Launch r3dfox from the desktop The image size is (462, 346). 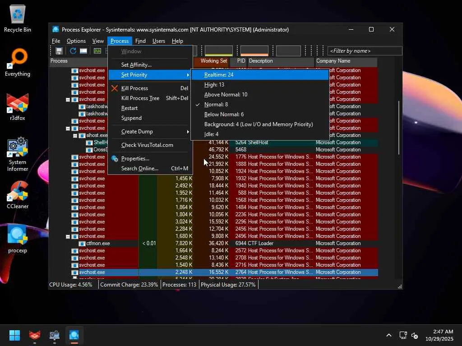point(18,106)
